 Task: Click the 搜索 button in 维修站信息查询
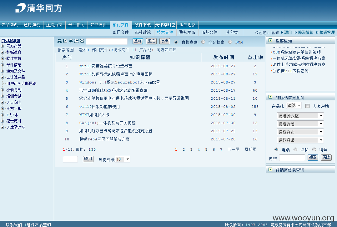pyautogui.click(x=313, y=157)
